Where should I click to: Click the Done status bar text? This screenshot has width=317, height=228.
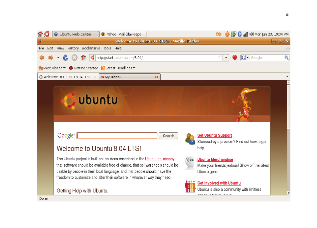(44, 198)
